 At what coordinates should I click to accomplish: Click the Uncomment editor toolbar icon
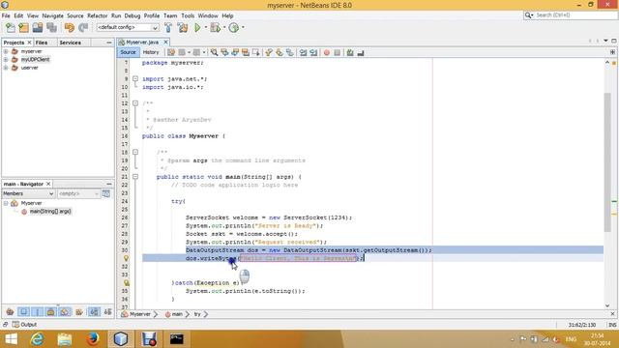361,52
